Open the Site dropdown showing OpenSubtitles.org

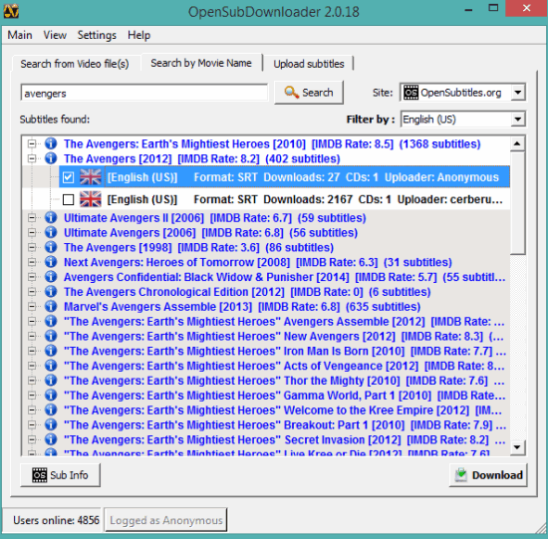pyautogui.click(x=517, y=93)
